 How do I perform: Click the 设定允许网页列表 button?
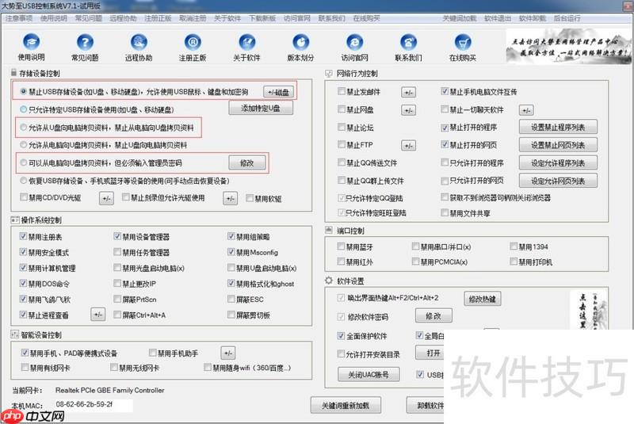(558, 181)
